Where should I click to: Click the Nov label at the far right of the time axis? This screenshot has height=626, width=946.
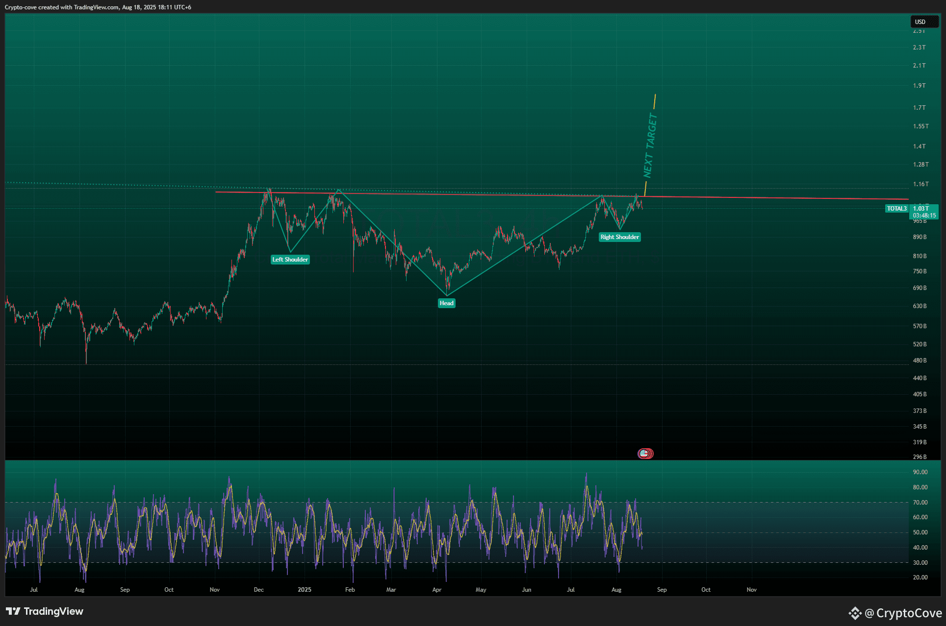coord(751,590)
